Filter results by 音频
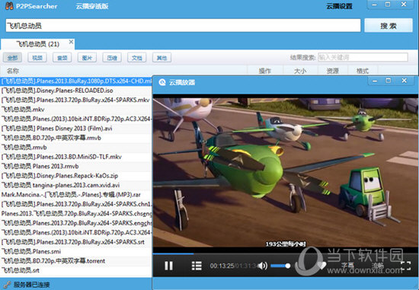Screen dimensions: 419x290 (x=62, y=58)
